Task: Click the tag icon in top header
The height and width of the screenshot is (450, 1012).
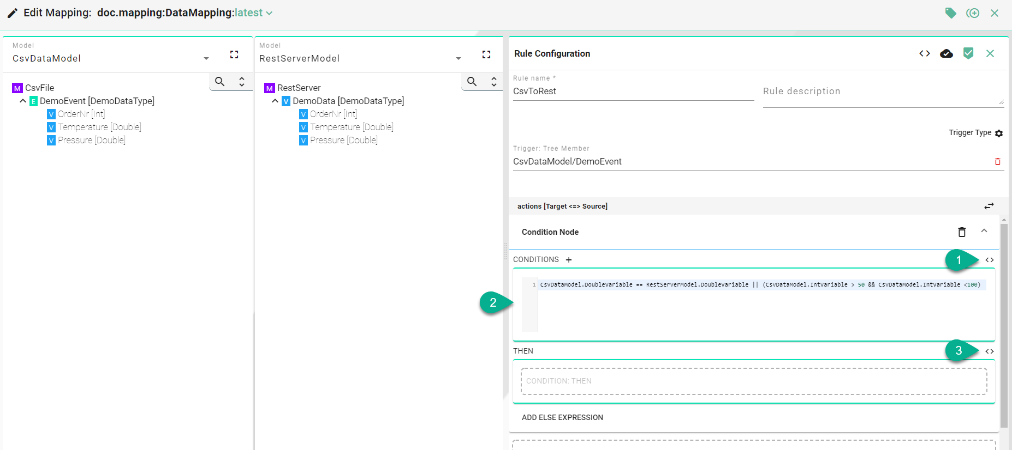Action: tap(950, 13)
